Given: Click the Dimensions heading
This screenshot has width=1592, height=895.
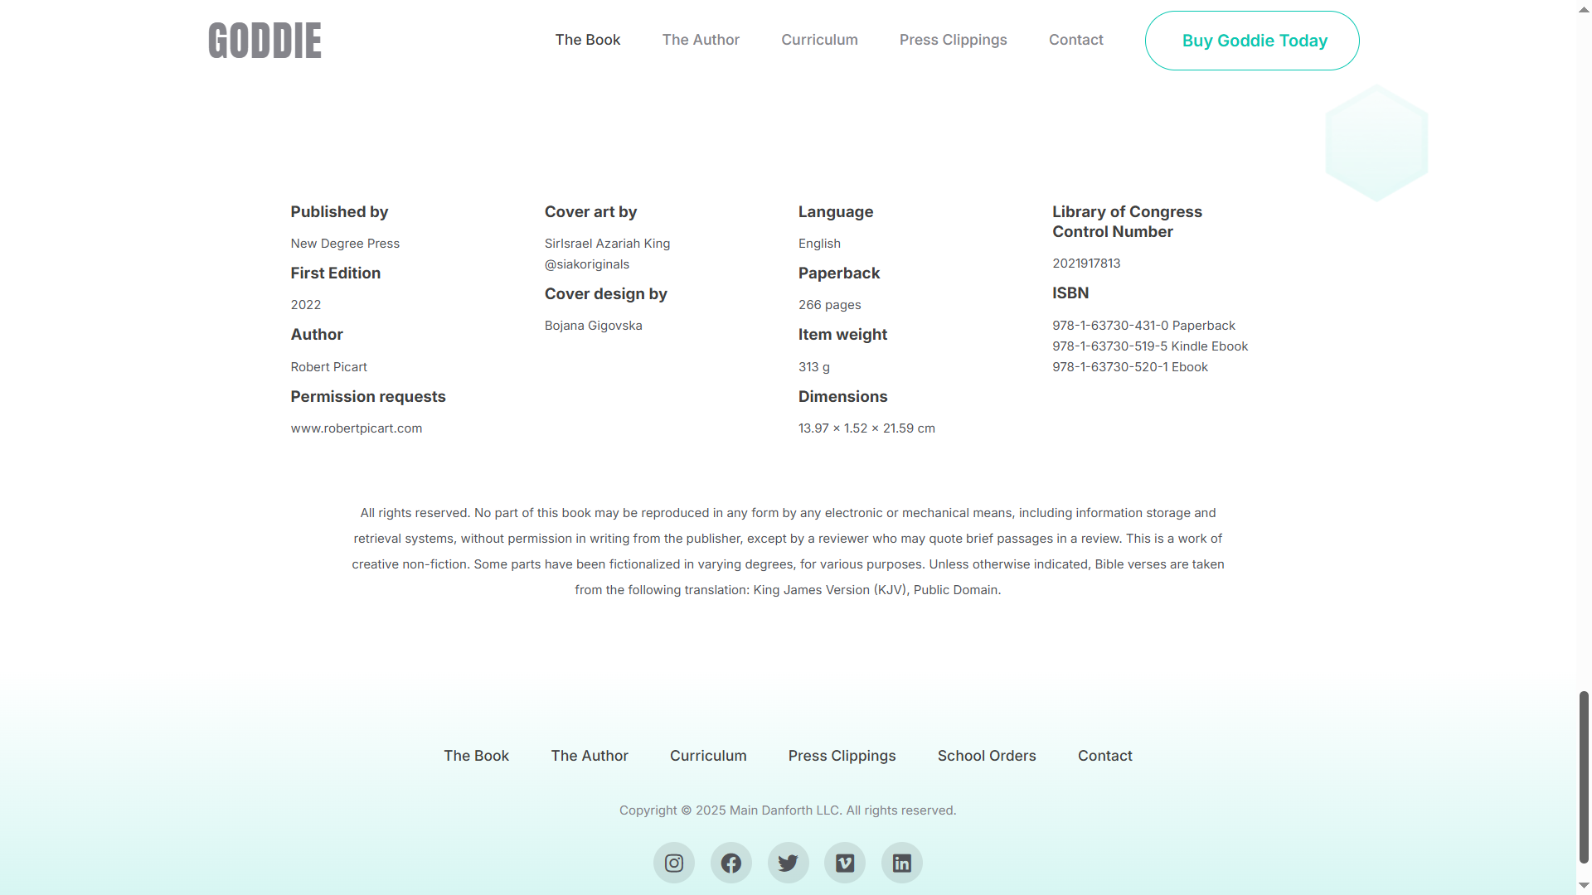Looking at the screenshot, I should pyautogui.click(x=843, y=397).
